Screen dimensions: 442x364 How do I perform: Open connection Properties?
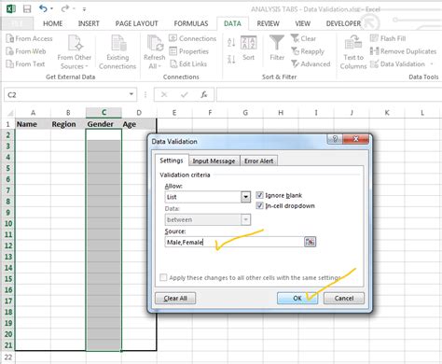189,51
